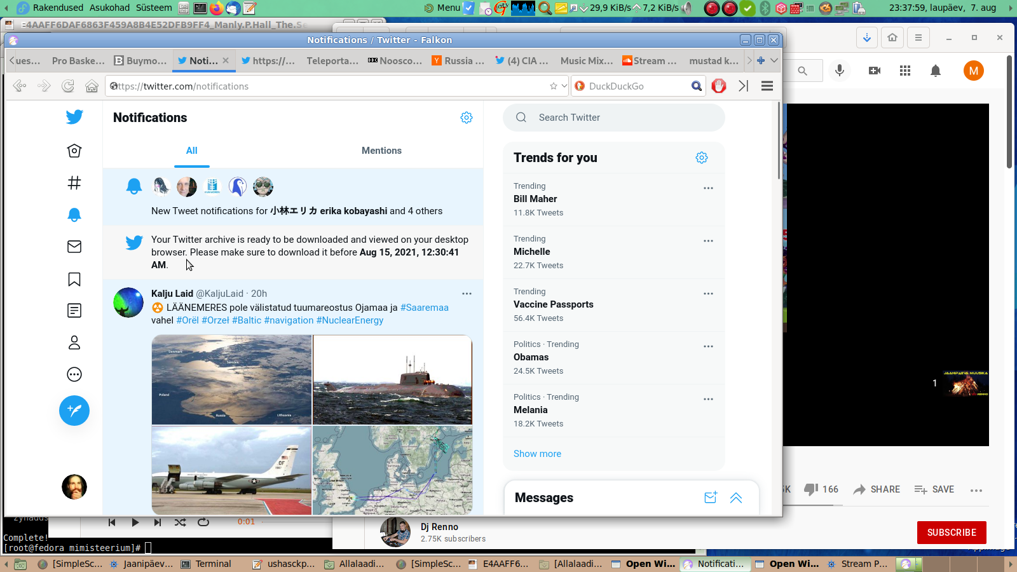This screenshot has width=1017, height=572.
Task: Switch to the Mentions tab
Action: (x=381, y=151)
